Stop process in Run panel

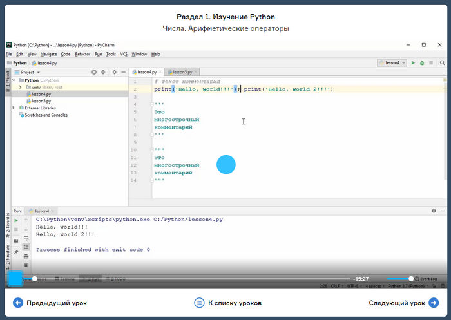point(16,229)
